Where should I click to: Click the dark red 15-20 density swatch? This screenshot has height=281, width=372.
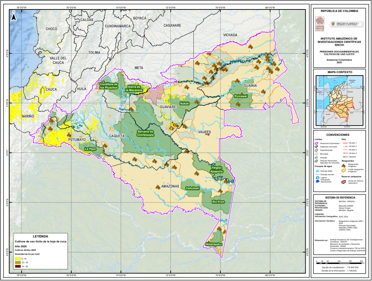click(17, 266)
